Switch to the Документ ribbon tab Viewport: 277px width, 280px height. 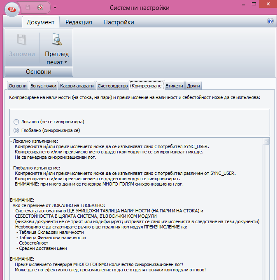(40, 22)
